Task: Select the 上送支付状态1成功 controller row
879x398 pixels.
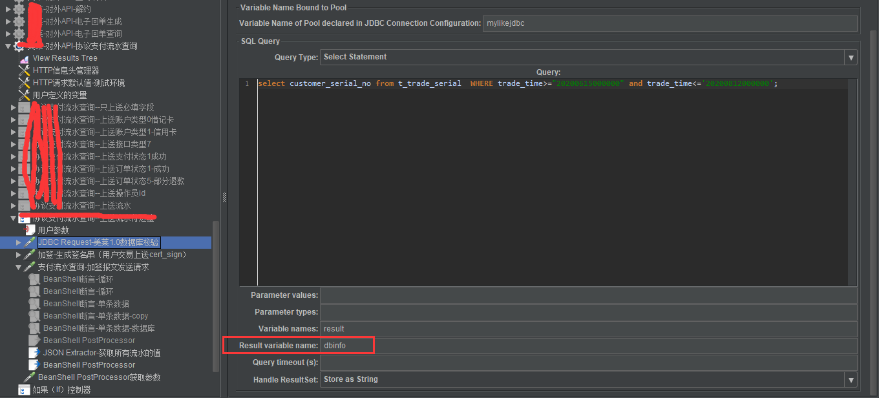Action: (x=99, y=156)
